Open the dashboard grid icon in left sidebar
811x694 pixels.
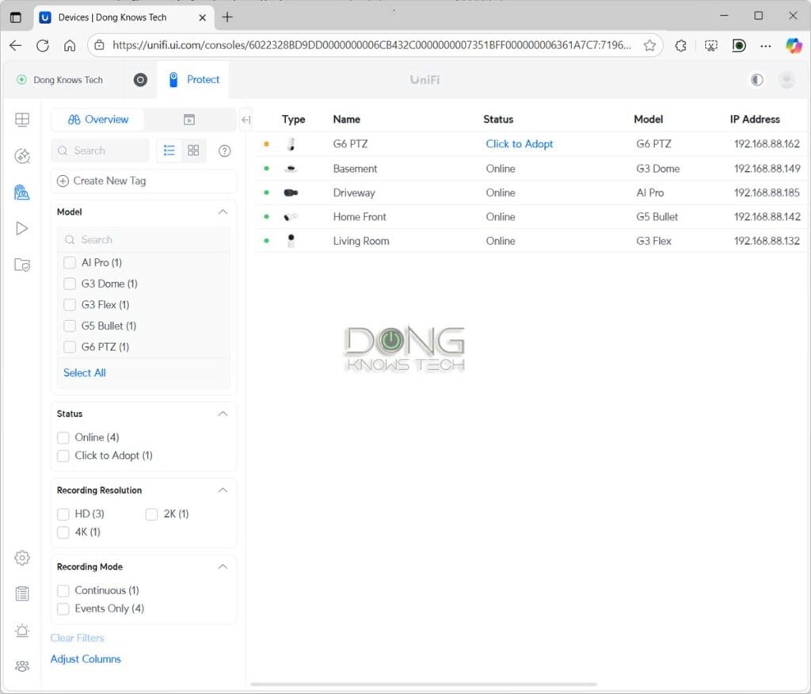pos(22,120)
